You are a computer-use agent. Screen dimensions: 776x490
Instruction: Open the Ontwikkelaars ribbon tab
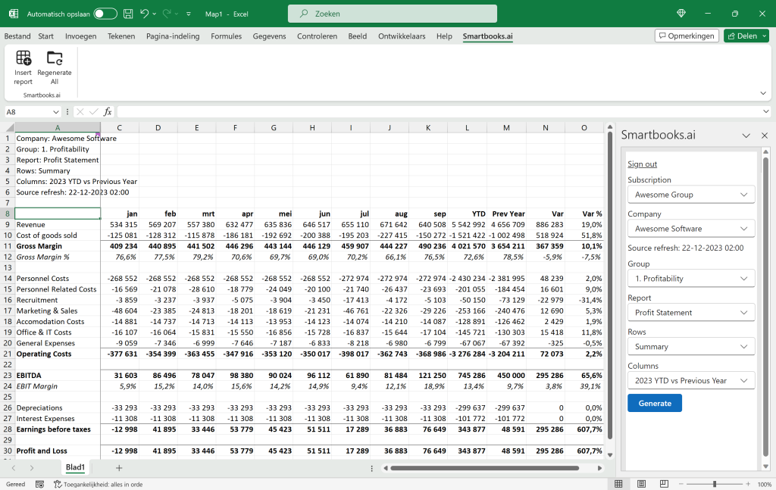pyautogui.click(x=402, y=36)
